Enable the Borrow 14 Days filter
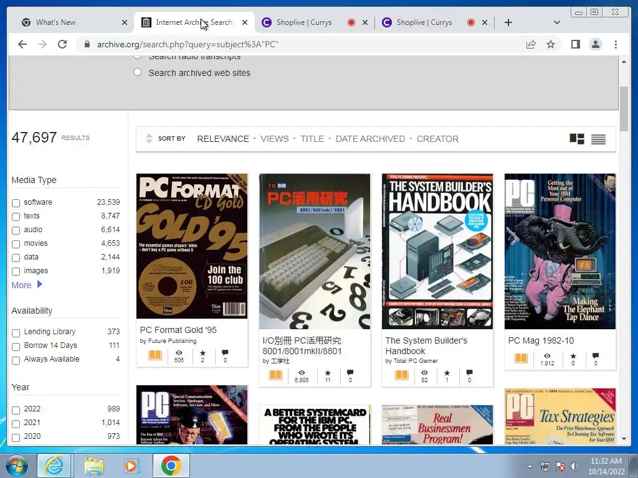 (x=16, y=347)
